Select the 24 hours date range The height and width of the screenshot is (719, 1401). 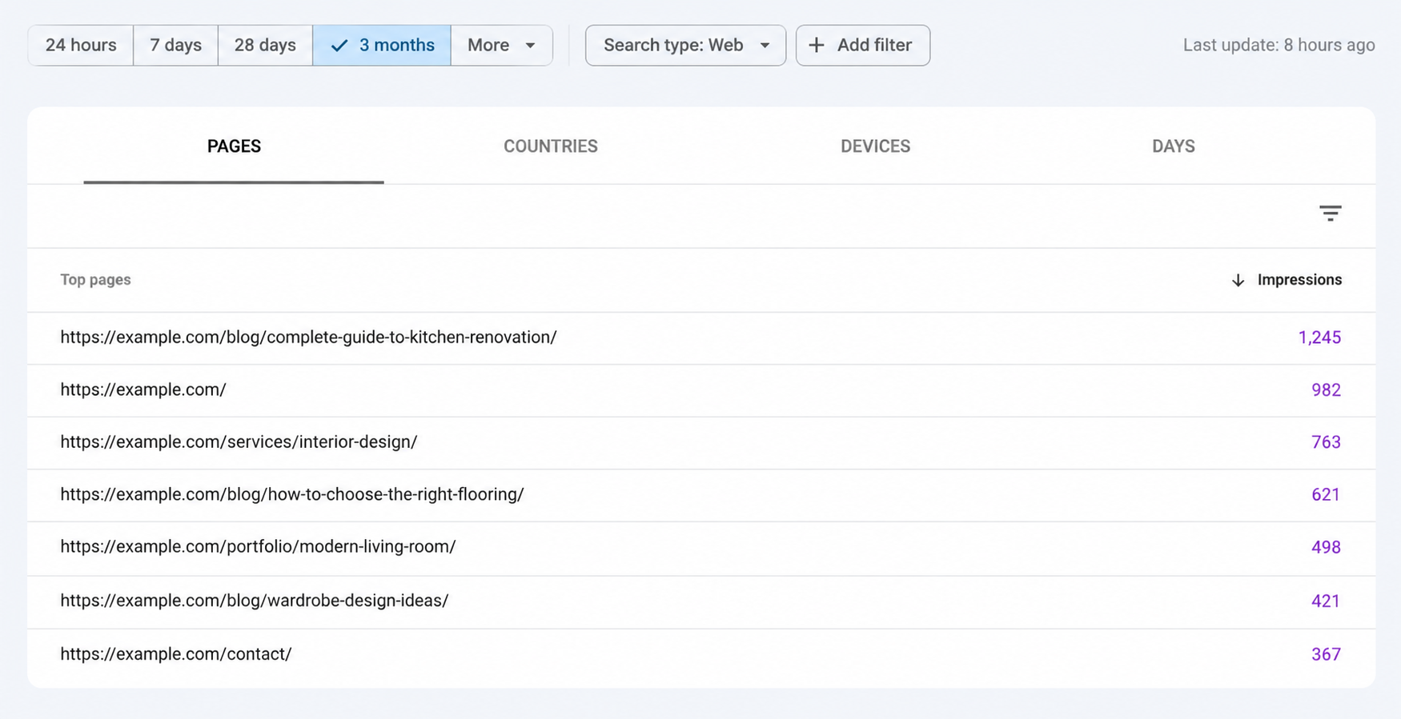tap(81, 46)
